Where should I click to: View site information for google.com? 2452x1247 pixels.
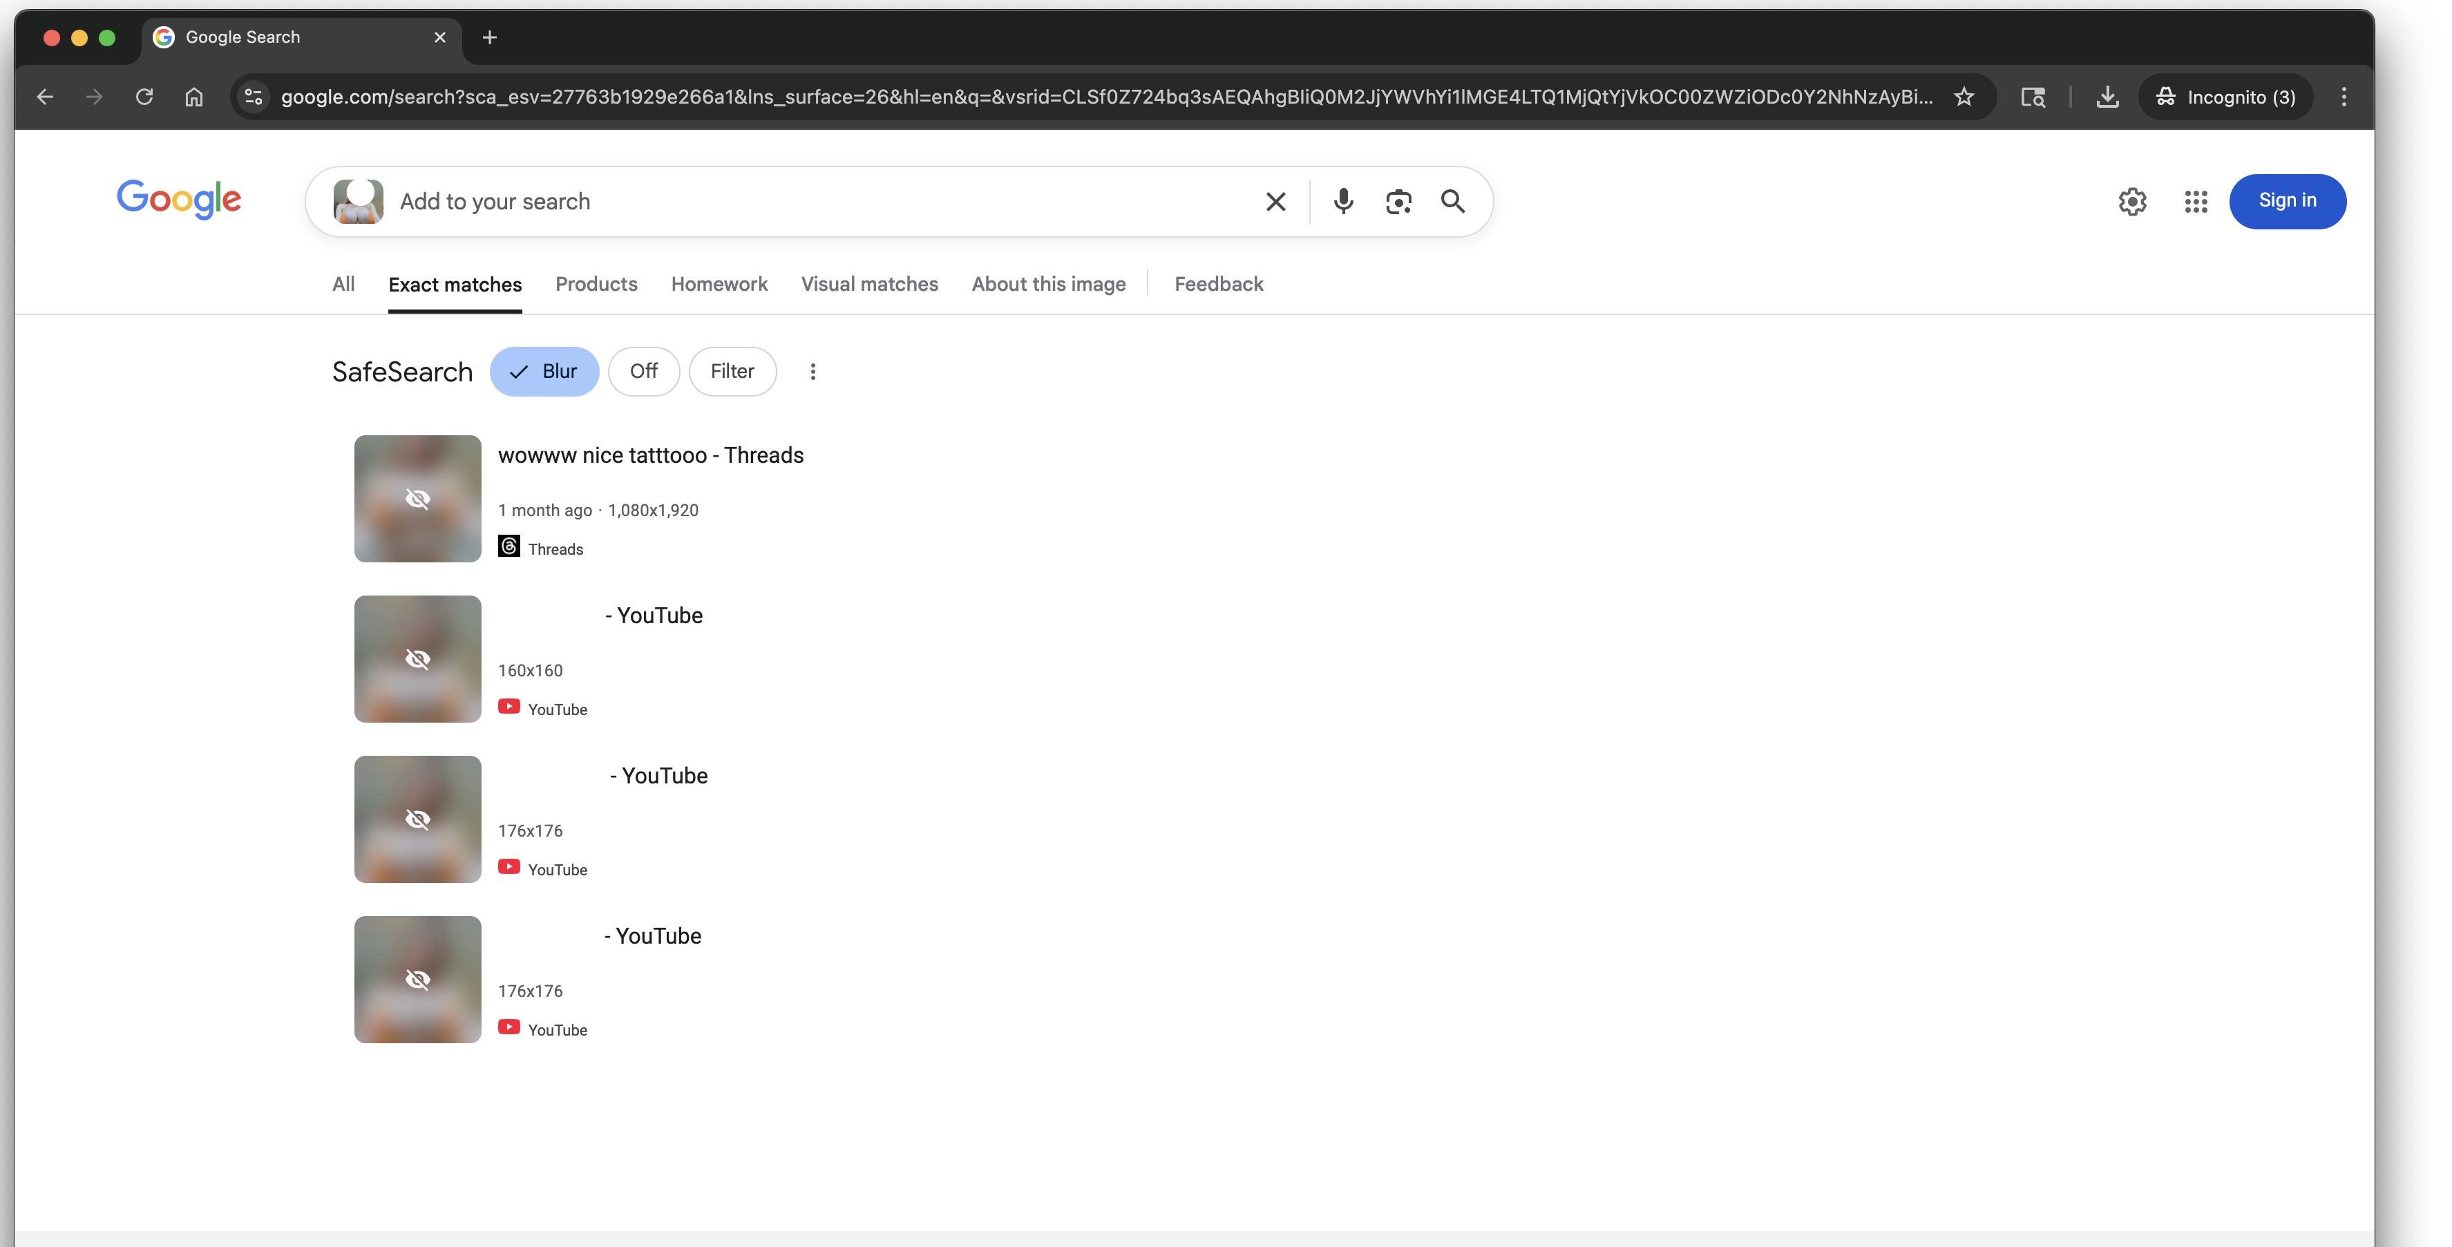pyautogui.click(x=253, y=96)
